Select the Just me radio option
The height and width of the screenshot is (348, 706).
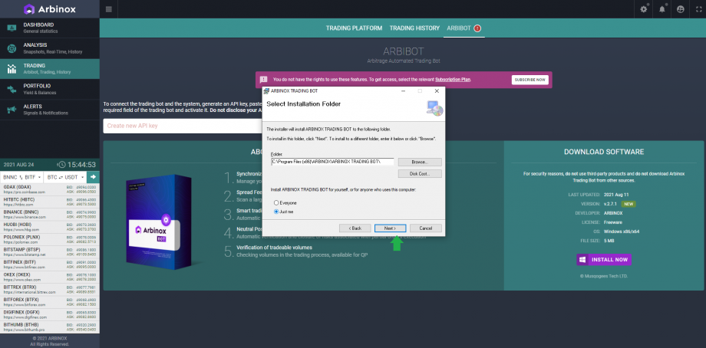point(276,212)
